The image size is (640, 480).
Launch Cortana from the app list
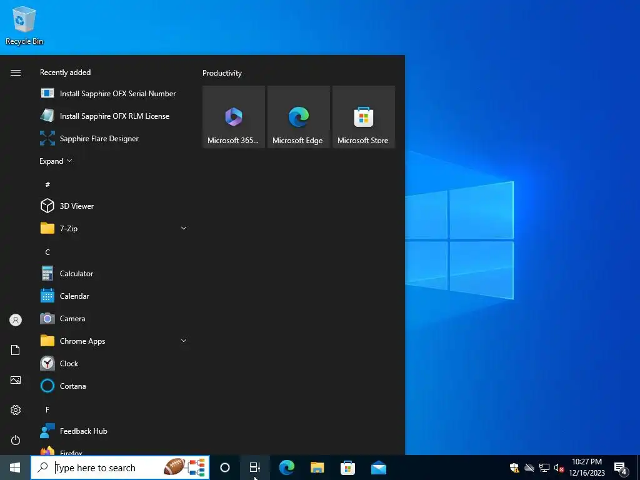point(113,386)
